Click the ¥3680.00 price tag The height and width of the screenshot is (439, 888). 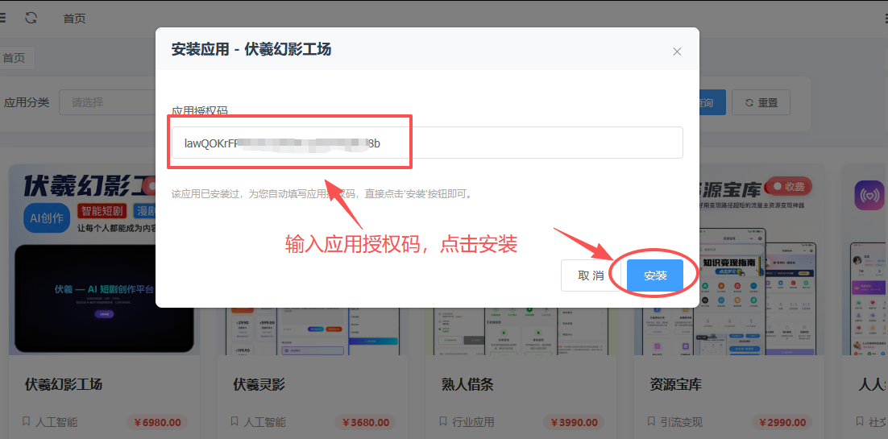[x=365, y=422]
